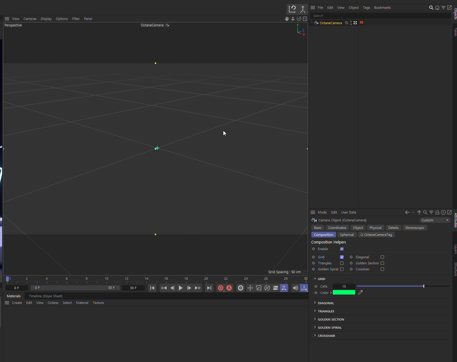Play the animation forwards
Image resolution: width=457 pixels, height=362 pixels.
point(180,288)
